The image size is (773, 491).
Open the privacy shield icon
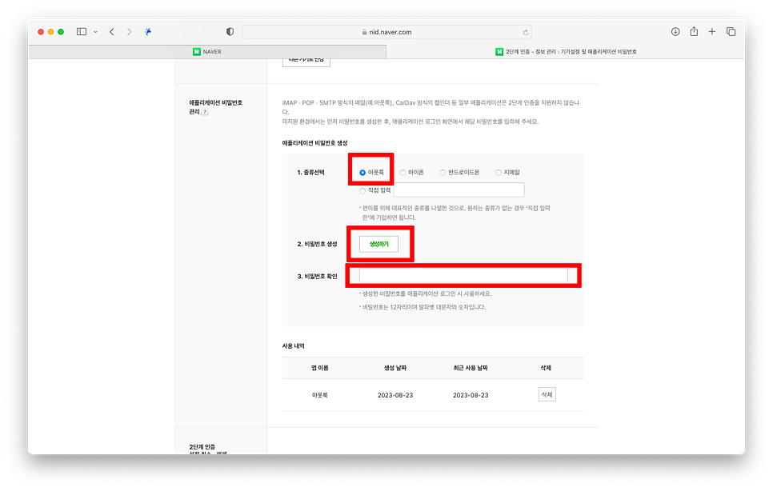[230, 31]
